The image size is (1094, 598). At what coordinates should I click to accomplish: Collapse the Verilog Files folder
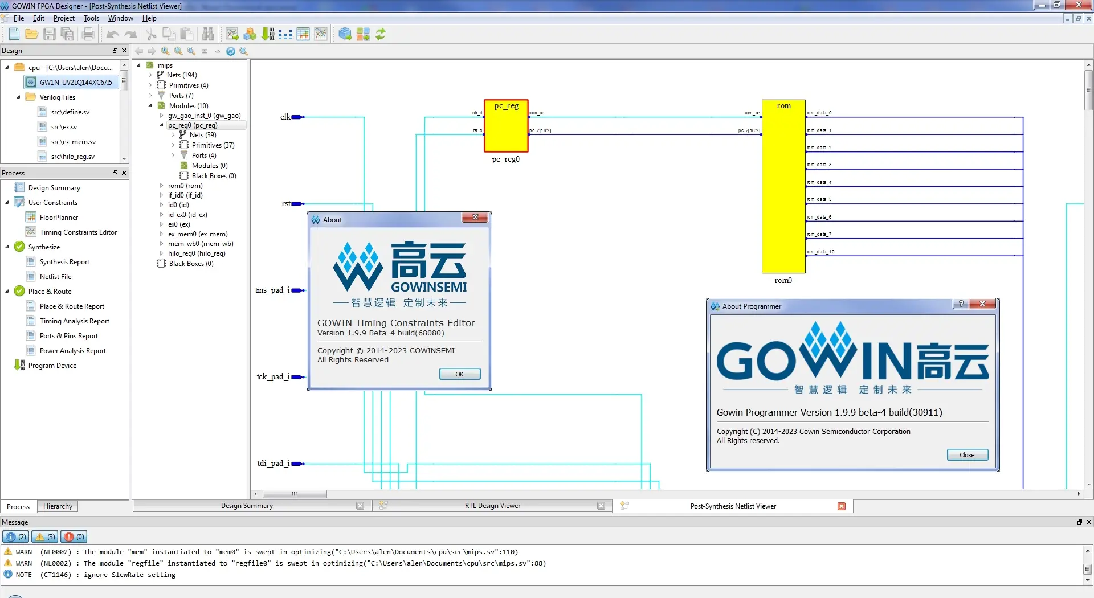point(18,97)
